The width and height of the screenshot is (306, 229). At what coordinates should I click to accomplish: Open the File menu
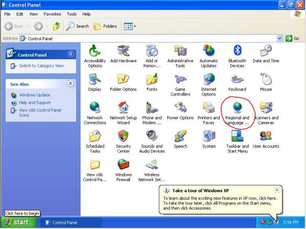pyautogui.click(x=7, y=14)
